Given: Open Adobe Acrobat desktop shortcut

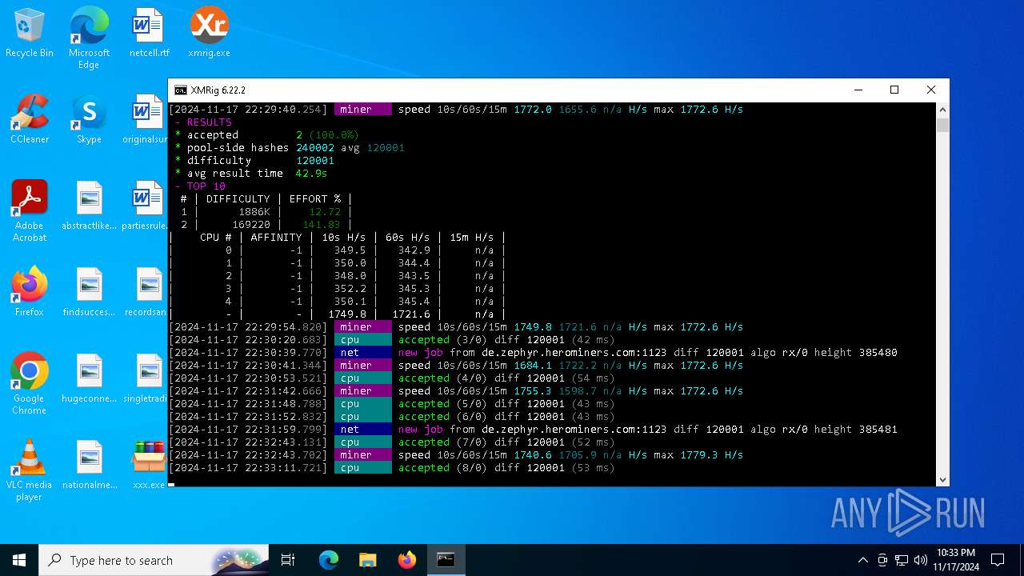Looking at the screenshot, I should click(x=30, y=211).
